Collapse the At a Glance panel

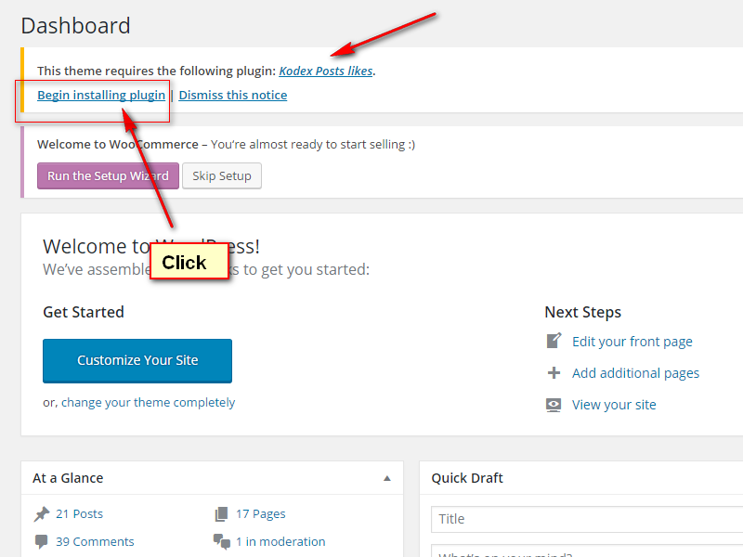pyautogui.click(x=387, y=478)
